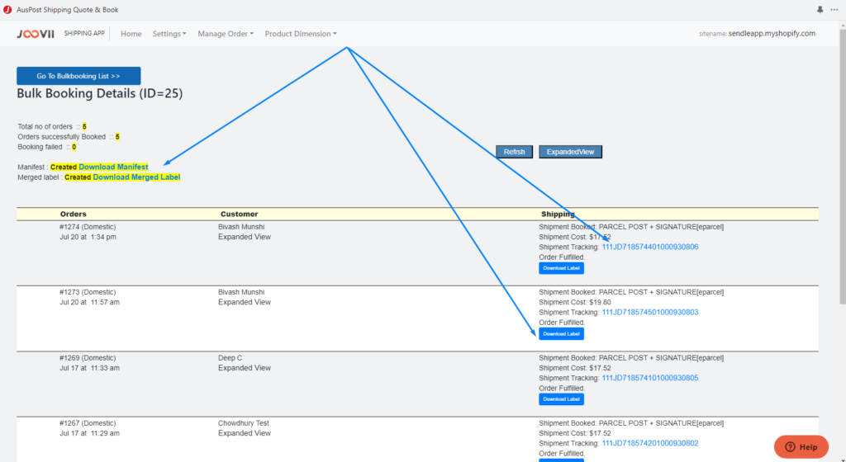846x462 pixels.
Task: Download label for order #1269
Action: [x=561, y=399]
